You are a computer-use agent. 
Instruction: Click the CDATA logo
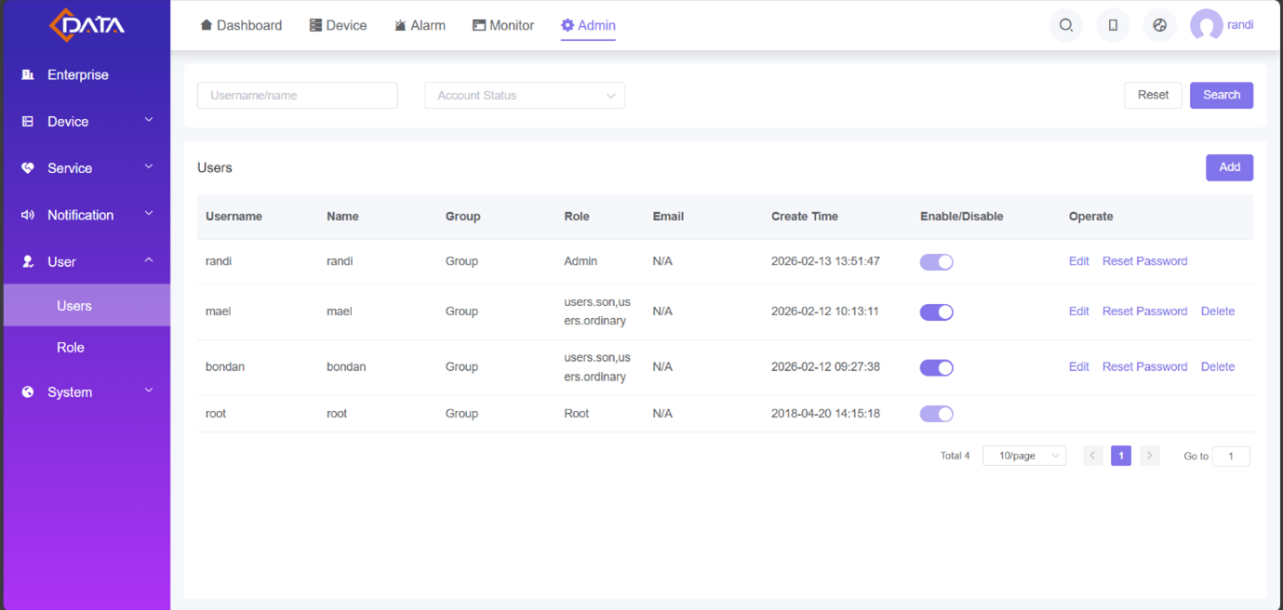click(87, 25)
